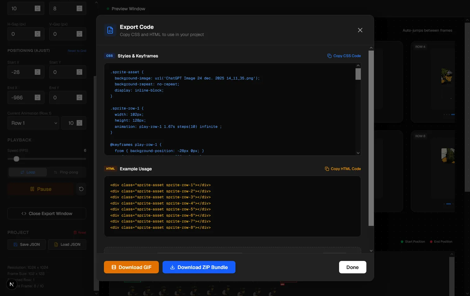The height and width of the screenshot is (296, 470).
Task: Open the Row 1 animation dropdown
Action: (x=33, y=123)
